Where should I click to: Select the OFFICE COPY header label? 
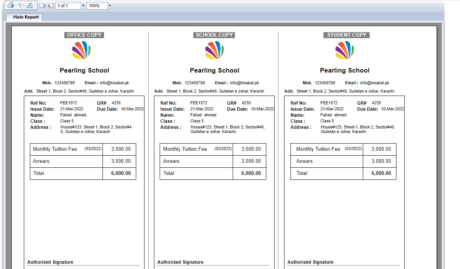(84, 35)
